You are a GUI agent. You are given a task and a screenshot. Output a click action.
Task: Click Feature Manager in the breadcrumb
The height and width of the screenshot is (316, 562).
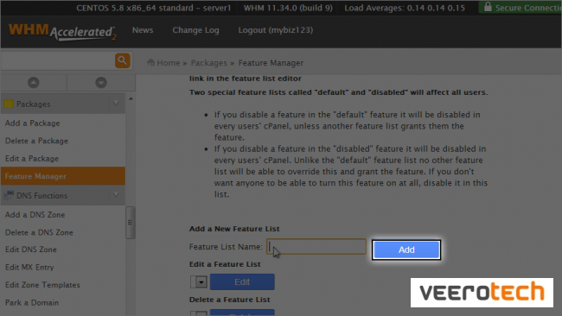tap(271, 63)
